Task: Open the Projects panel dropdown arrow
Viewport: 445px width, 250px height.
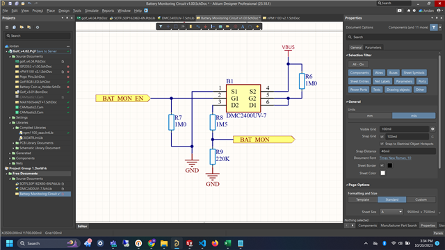Action: (63, 18)
